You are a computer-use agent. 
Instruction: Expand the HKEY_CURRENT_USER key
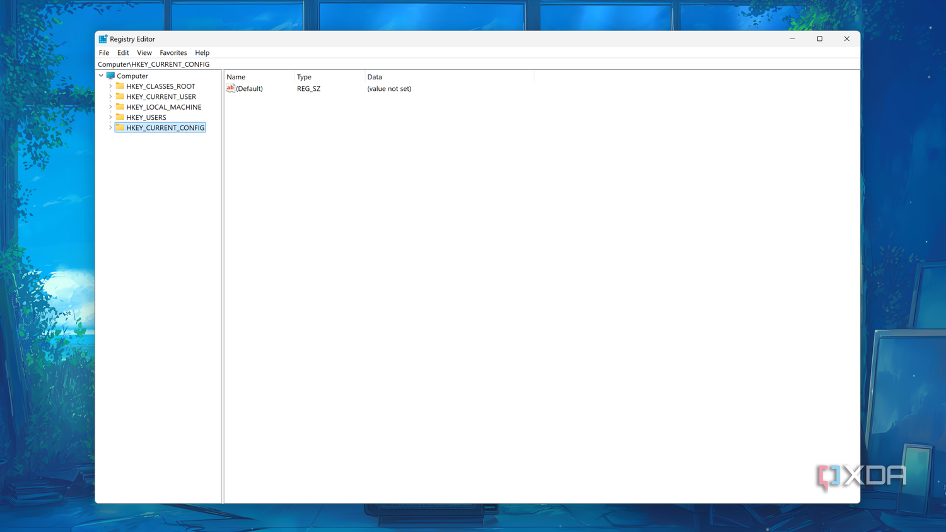point(110,96)
